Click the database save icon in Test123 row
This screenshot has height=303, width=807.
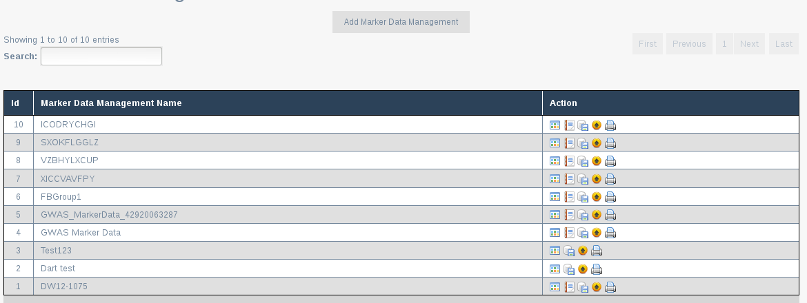[569, 251]
